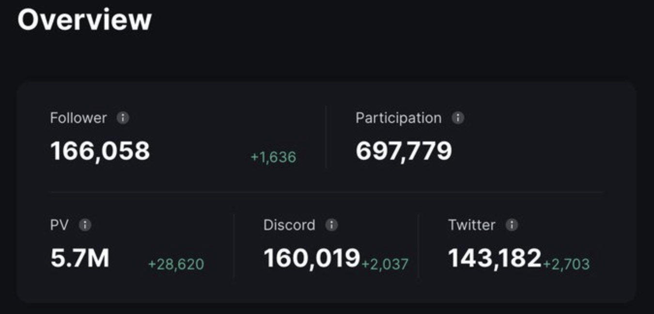Select the Follower label
This screenshot has width=654, height=314.
78,118
